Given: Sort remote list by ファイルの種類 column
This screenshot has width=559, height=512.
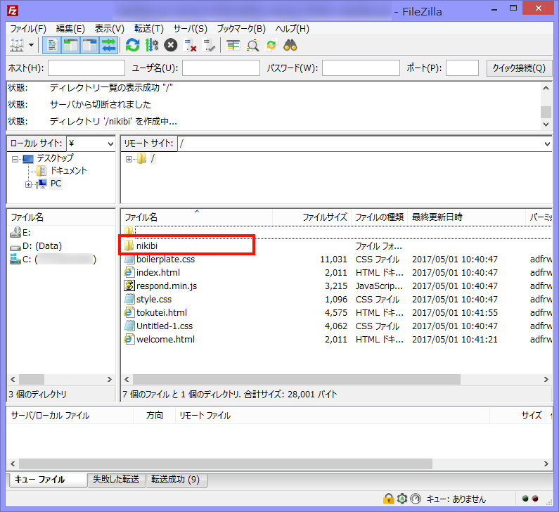Looking at the screenshot, I should point(379,217).
